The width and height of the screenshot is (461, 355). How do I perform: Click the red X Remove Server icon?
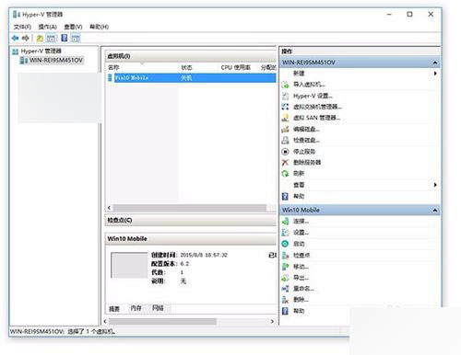[285, 163]
